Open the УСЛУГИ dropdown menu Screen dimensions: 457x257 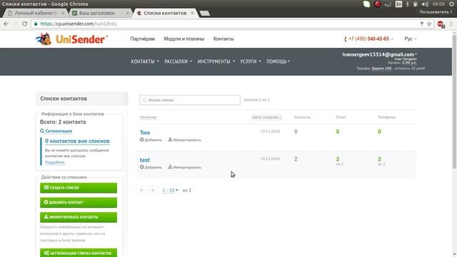(251, 61)
